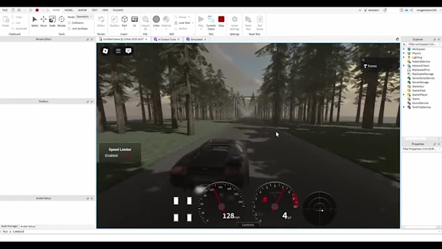
Task: Switch to the HOME ribbon tab
Action: (56, 10)
